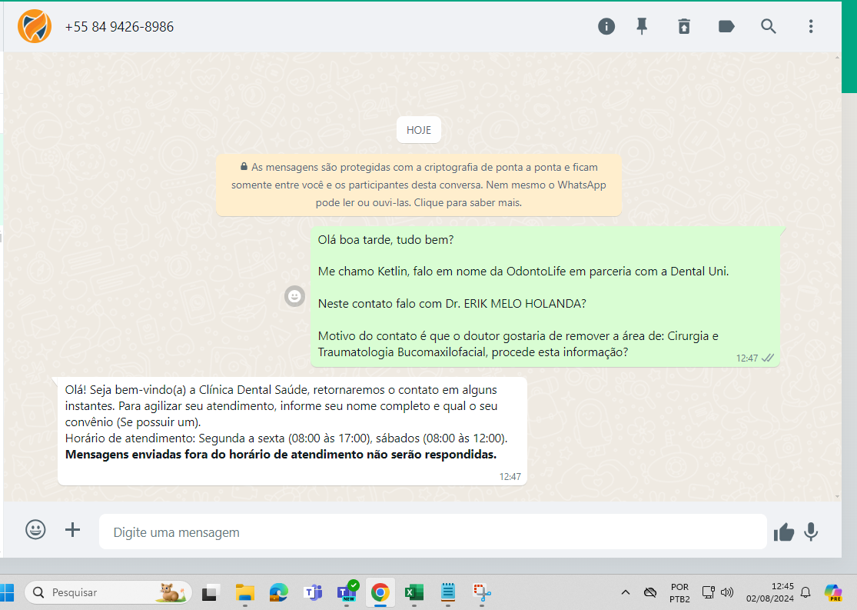Image resolution: width=857 pixels, height=610 pixels.
Task: Open notifications bell icon
Action: click(x=806, y=592)
